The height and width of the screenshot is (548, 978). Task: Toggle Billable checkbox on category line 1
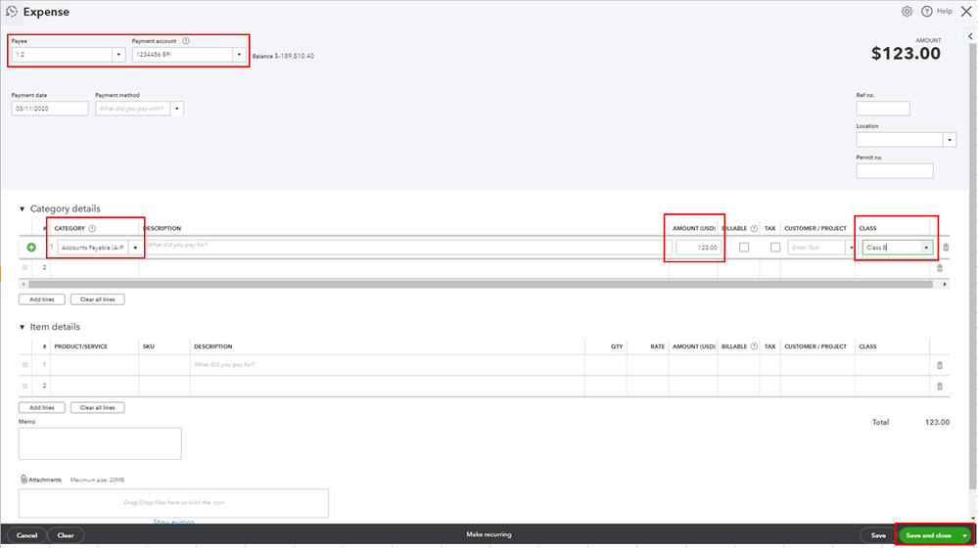tap(744, 248)
